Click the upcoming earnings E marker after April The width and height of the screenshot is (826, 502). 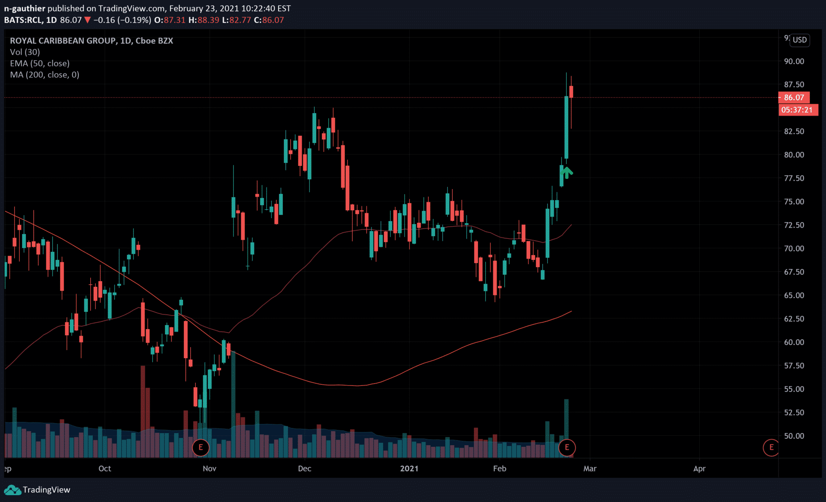[771, 447]
